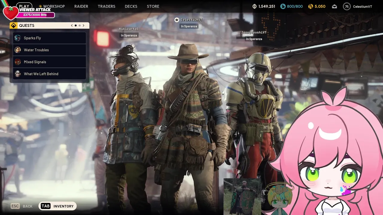Go to previous quests page arrow

(x=72, y=25)
